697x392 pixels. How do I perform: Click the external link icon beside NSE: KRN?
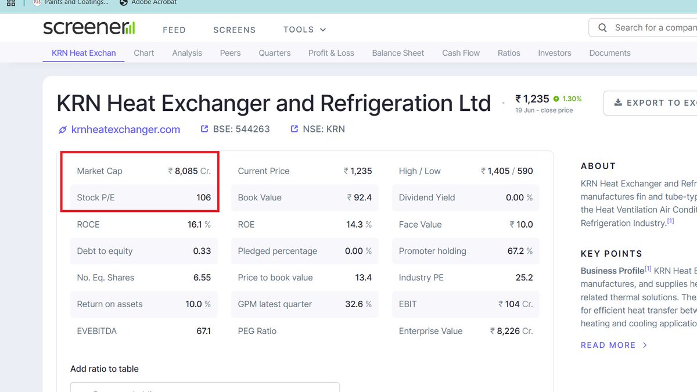point(294,129)
